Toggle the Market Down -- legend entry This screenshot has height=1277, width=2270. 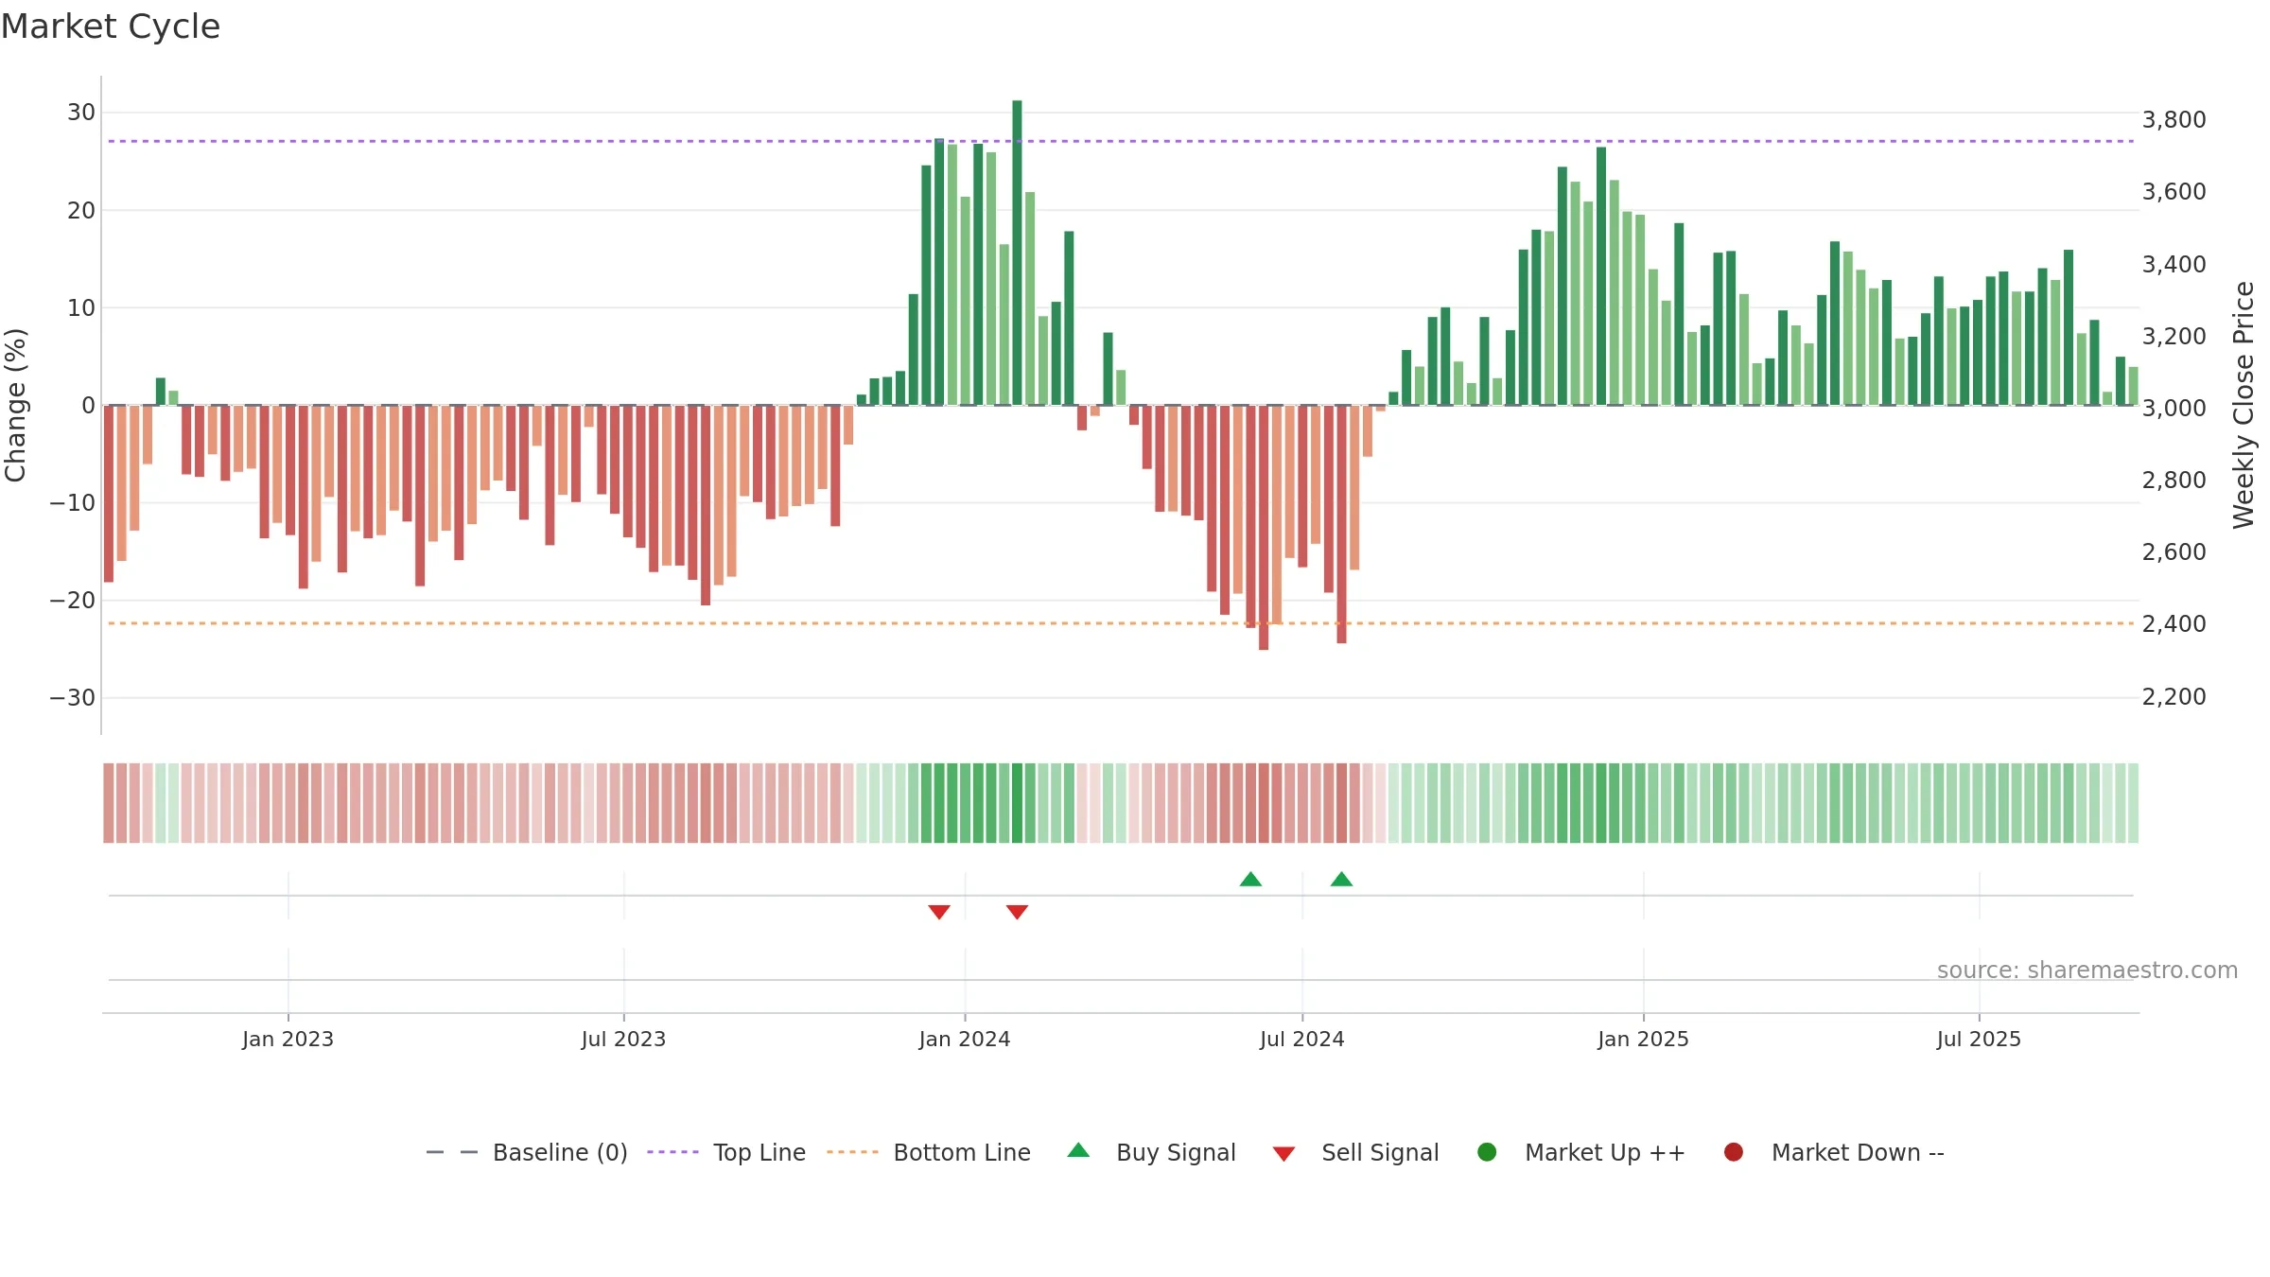pos(1834,1152)
